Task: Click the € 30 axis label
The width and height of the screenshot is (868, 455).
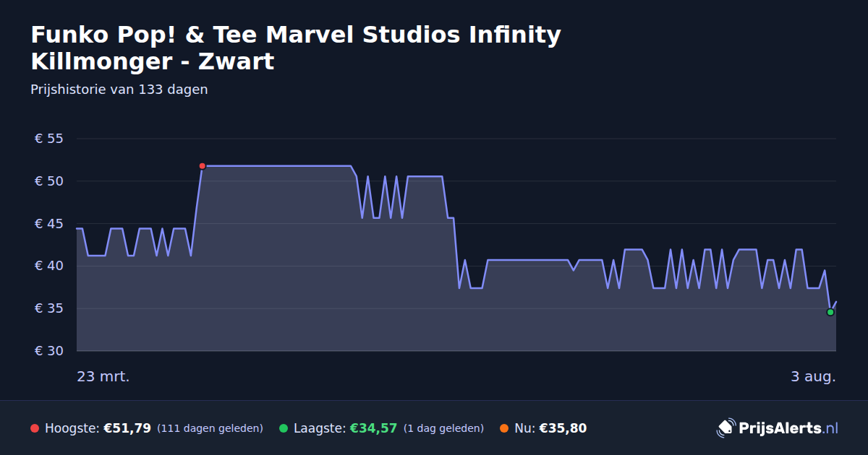Action: click(x=50, y=351)
